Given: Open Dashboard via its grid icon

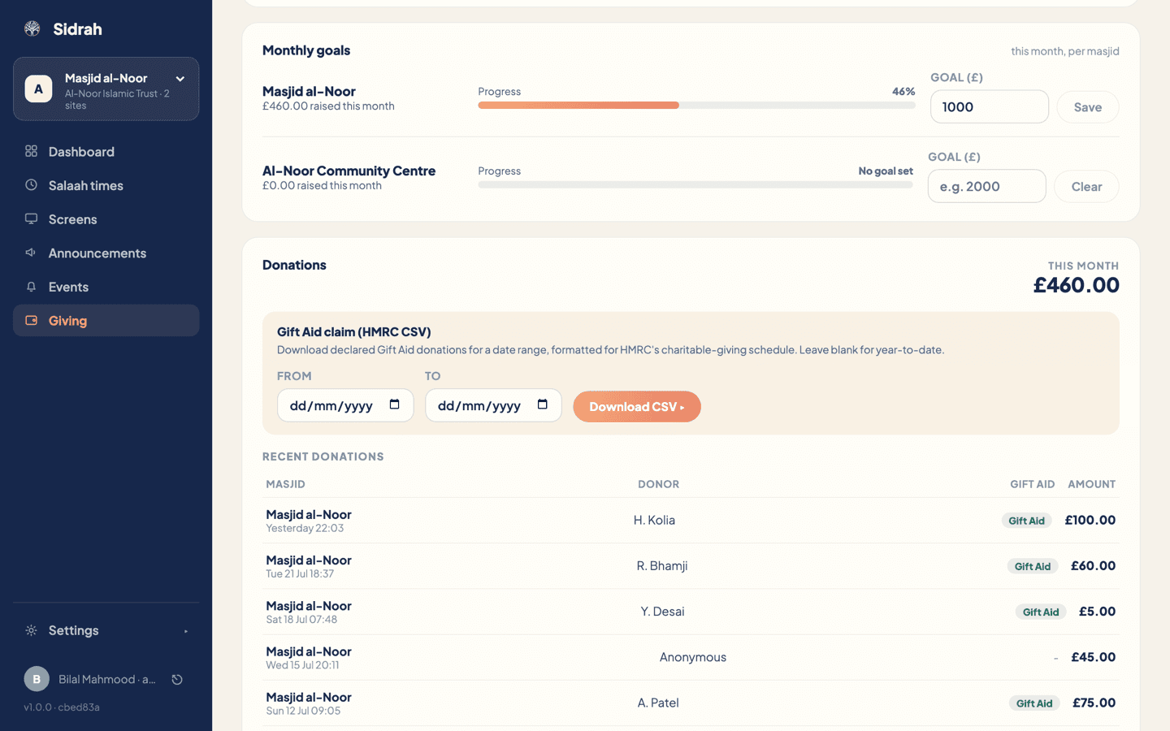Looking at the screenshot, I should [x=32, y=151].
